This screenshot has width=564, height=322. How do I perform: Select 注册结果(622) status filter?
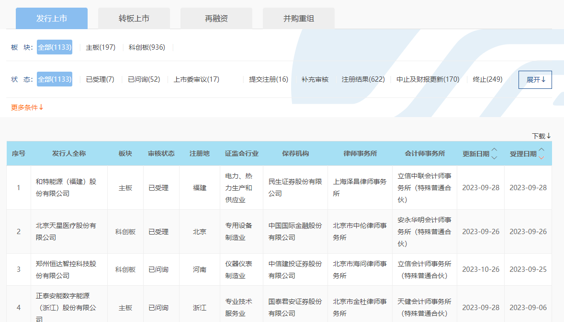363,79
